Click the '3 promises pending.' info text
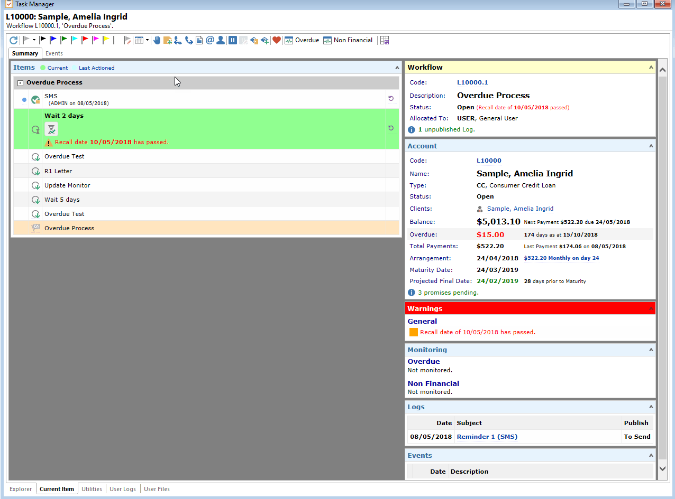 448,293
